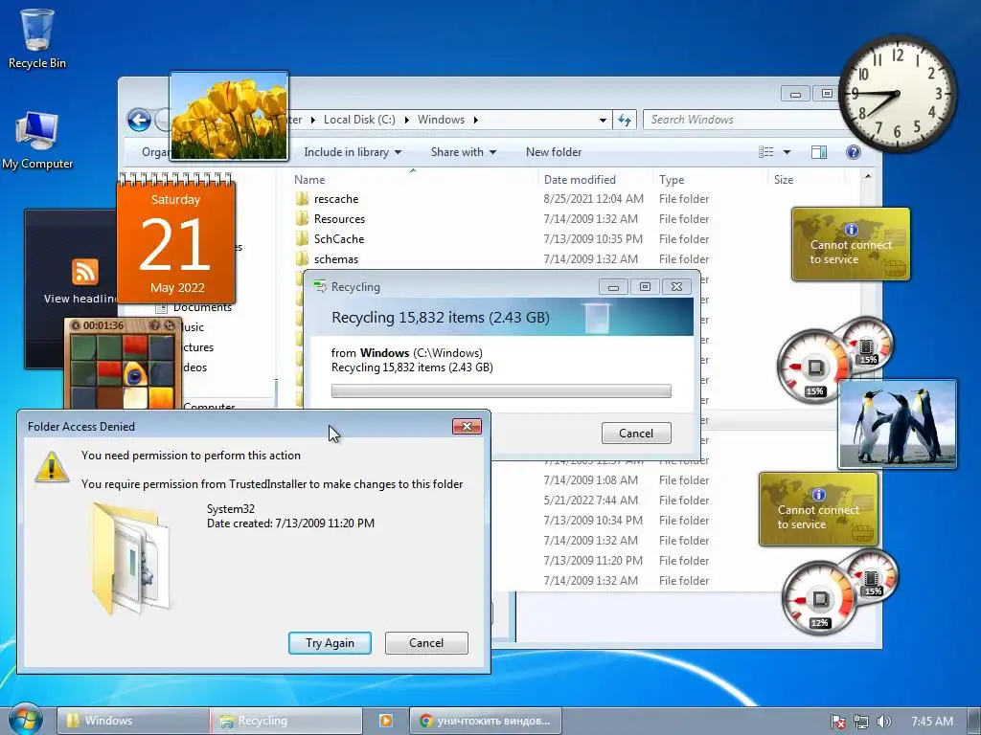
Task: Close the Folder Access Denied dialog
Action: 467,426
